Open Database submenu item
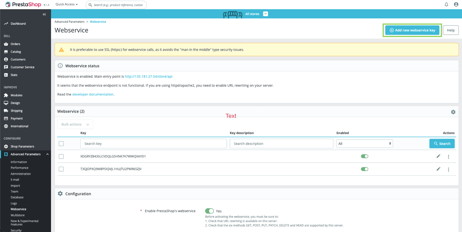This screenshot has width=462, height=232. coord(17,197)
